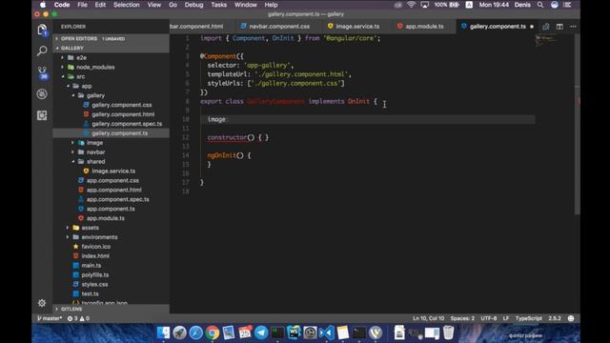
Task: Click TypeScript version 2.5.2
Action: 555,318
